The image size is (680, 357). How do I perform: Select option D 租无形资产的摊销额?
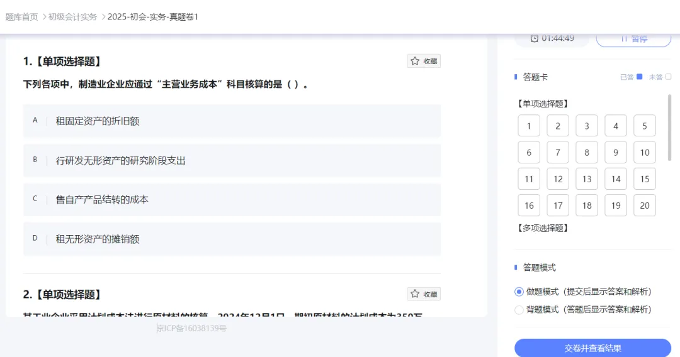(x=232, y=239)
